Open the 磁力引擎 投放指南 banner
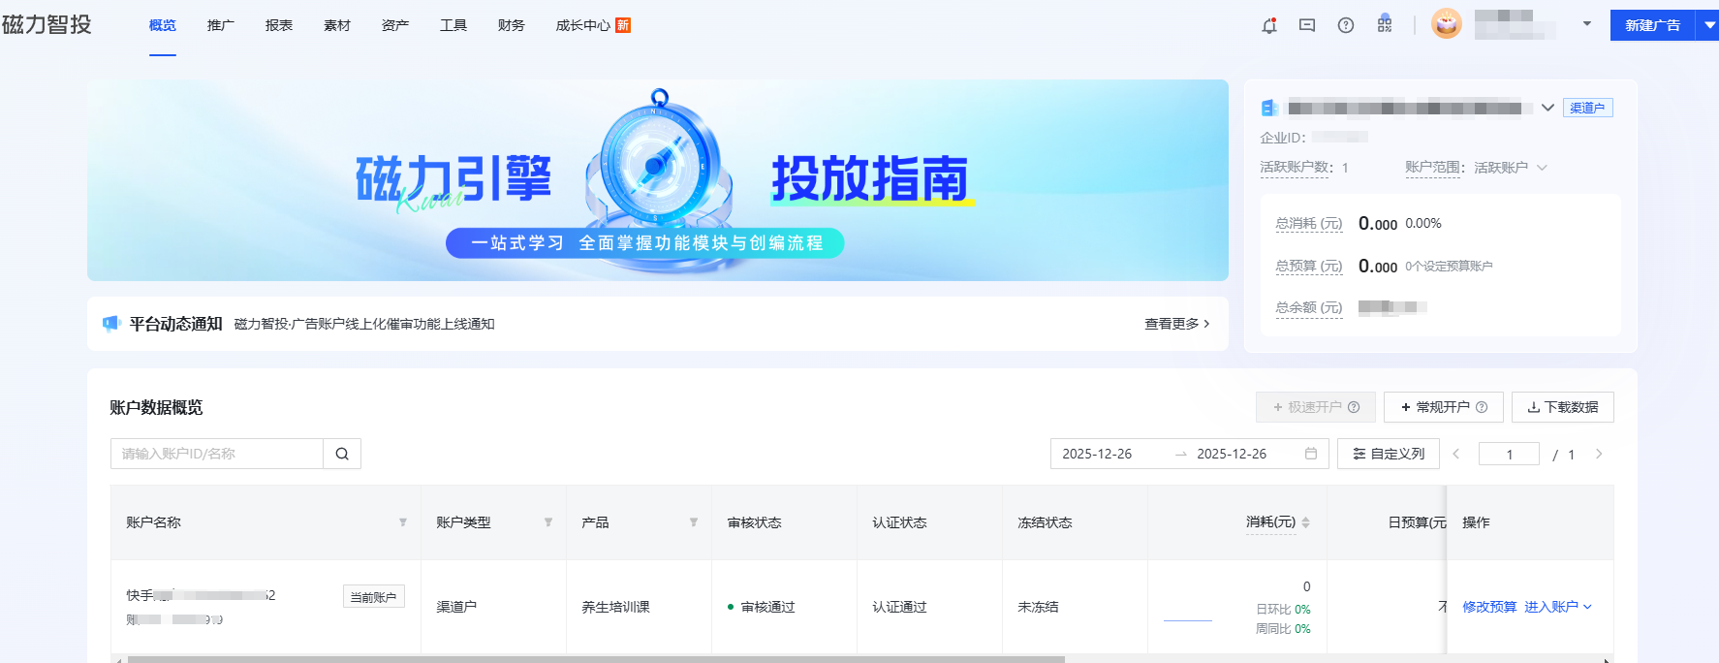Image resolution: width=1719 pixels, height=663 pixels. pos(658,180)
